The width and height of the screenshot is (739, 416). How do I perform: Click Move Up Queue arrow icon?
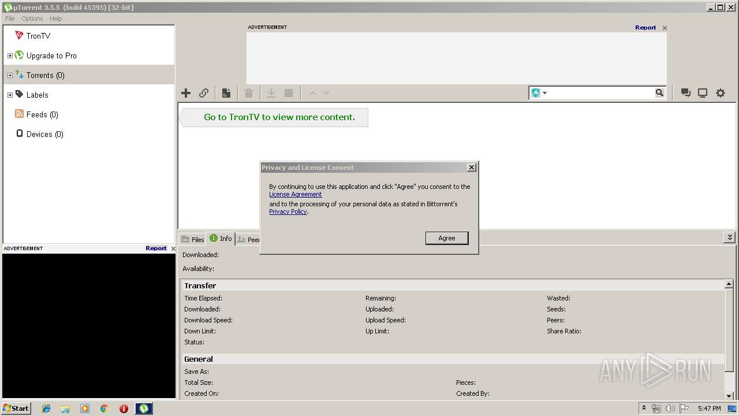click(x=313, y=93)
